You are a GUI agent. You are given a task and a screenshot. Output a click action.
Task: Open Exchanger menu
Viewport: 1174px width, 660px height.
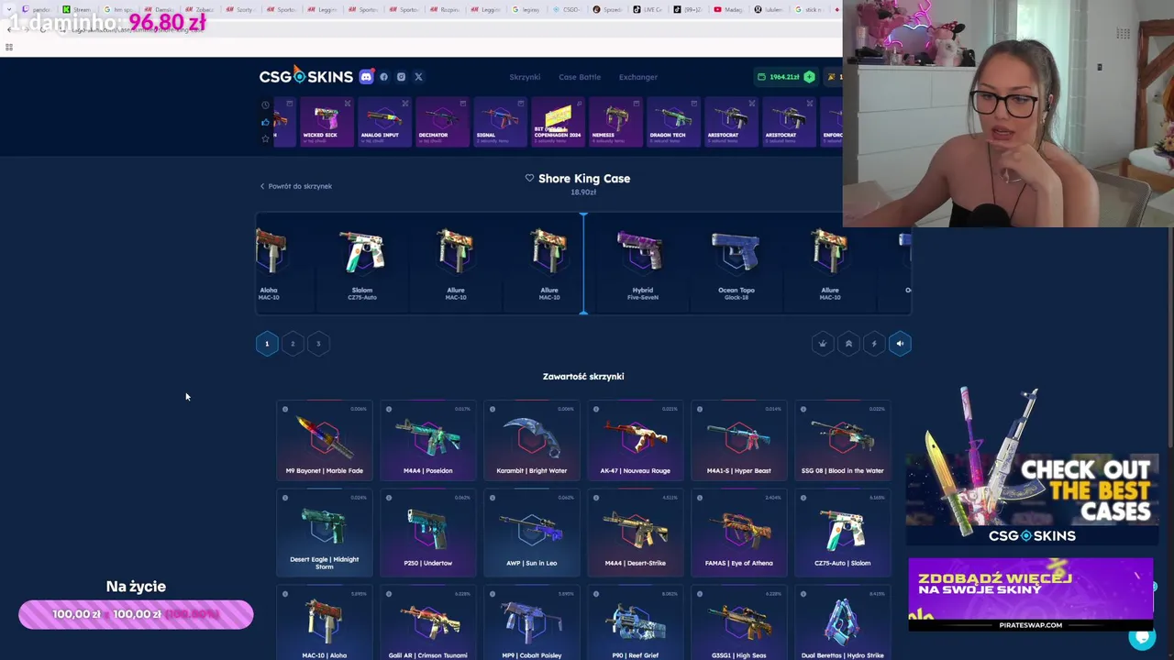(638, 77)
